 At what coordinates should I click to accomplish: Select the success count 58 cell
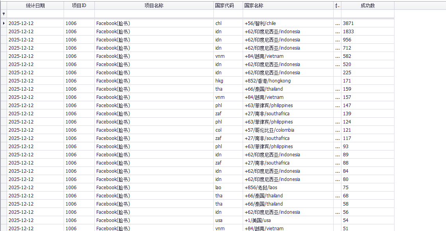(368, 204)
